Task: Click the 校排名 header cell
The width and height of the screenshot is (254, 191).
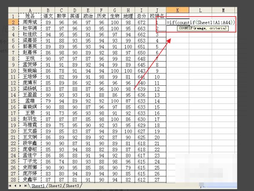Action: [x=157, y=16]
